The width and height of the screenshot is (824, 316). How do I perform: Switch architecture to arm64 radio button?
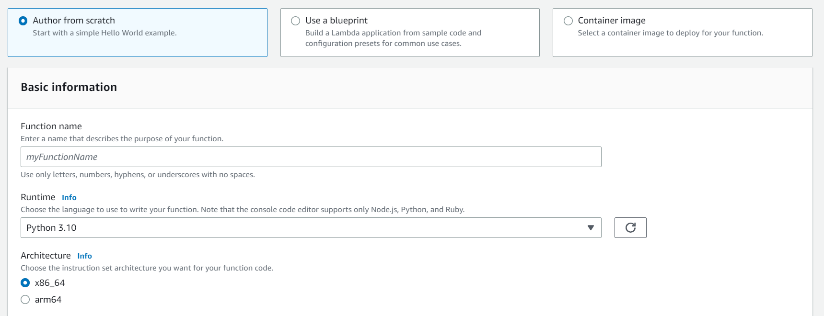pyautogui.click(x=25, y=300)
